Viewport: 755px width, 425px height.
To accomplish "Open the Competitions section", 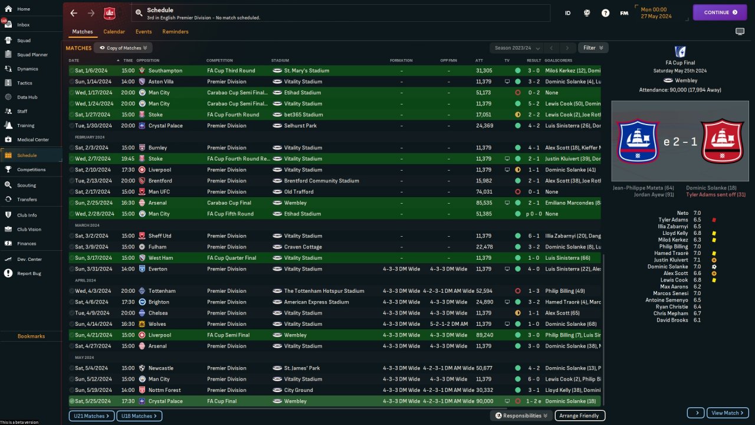I will (x=31, y=169).
